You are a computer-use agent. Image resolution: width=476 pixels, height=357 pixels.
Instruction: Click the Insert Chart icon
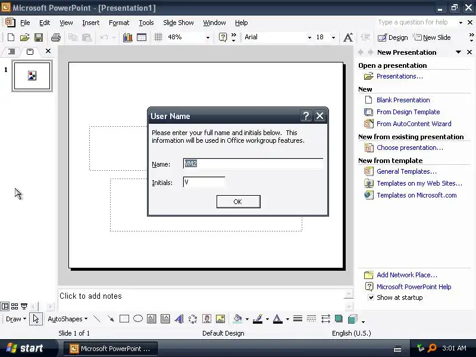tap(127, 37)
